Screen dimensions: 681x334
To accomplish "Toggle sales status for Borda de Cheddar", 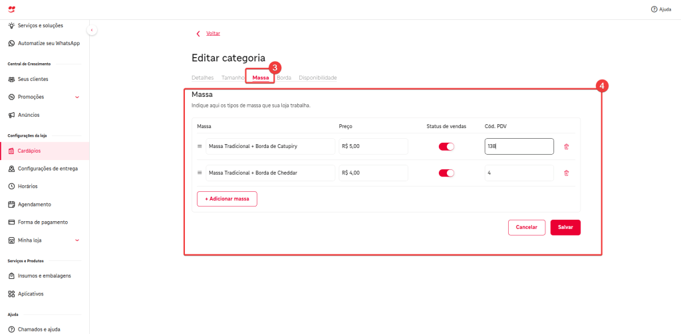I will click(446, 173).
